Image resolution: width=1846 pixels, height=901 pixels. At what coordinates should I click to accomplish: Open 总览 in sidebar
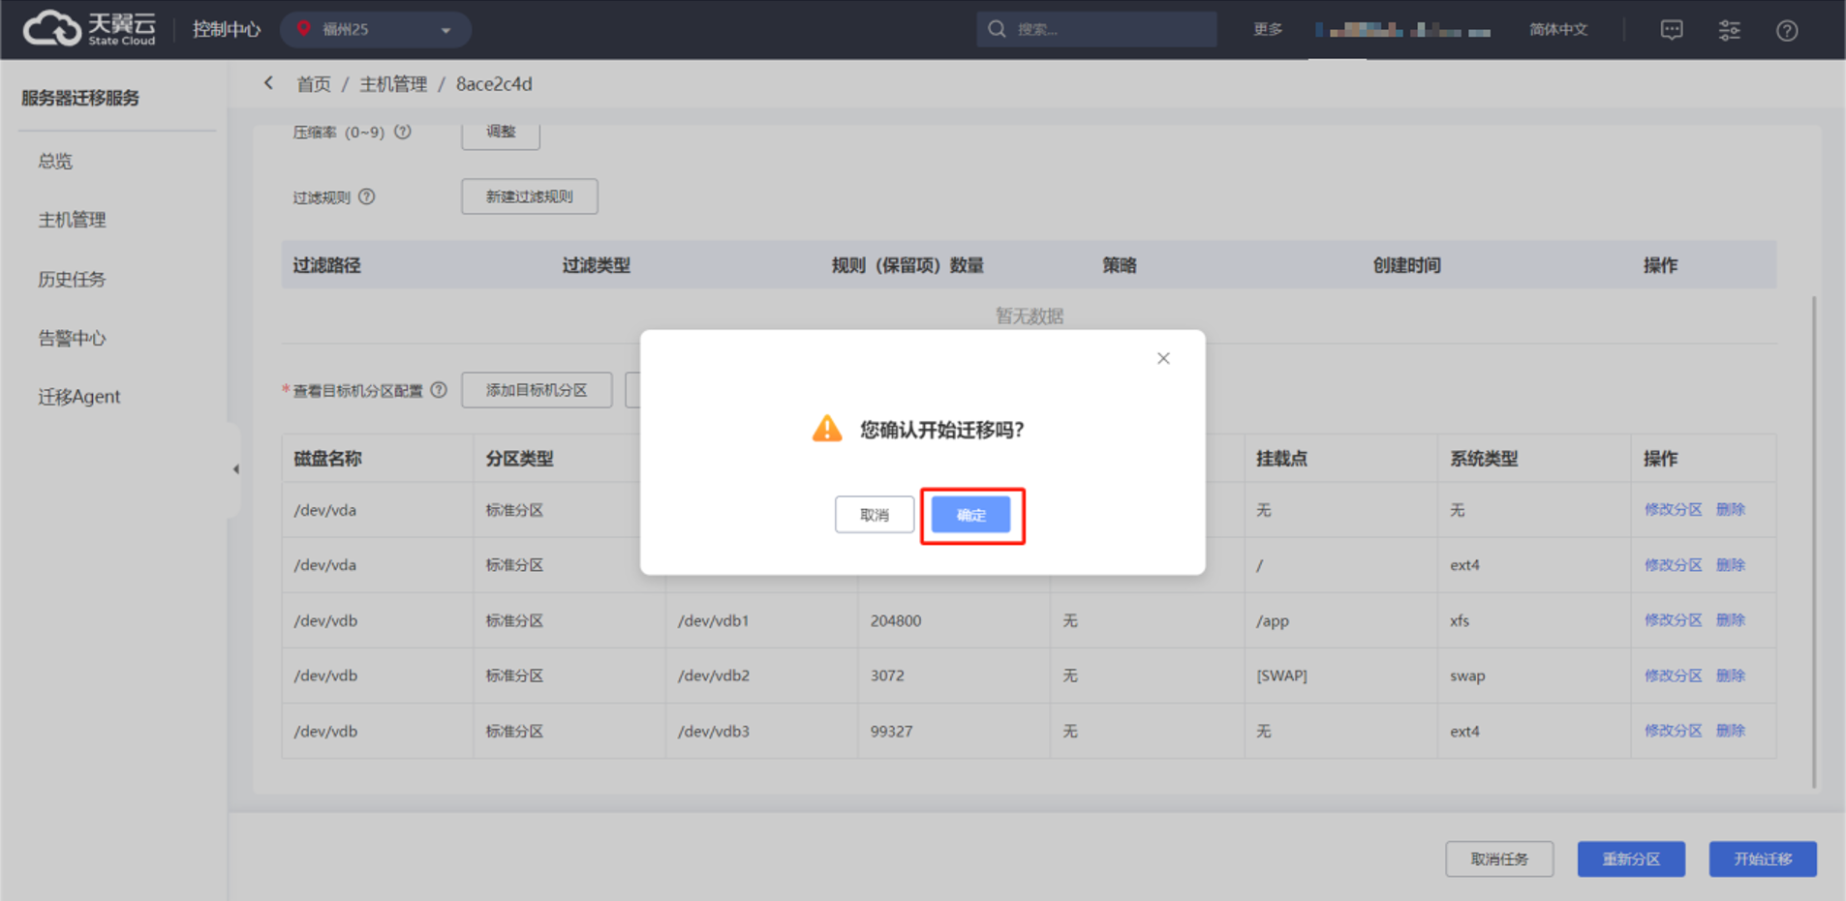tap(55, 161)
